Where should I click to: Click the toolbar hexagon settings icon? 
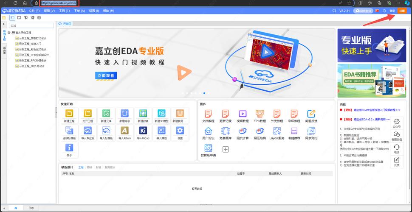pos(39,17)
